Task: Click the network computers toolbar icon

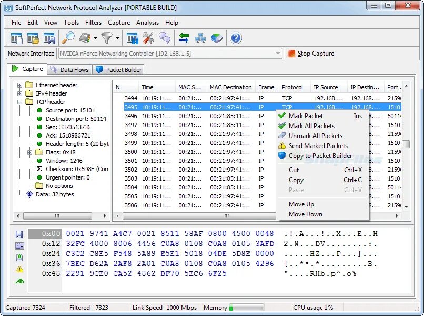Action: [200, 38]
